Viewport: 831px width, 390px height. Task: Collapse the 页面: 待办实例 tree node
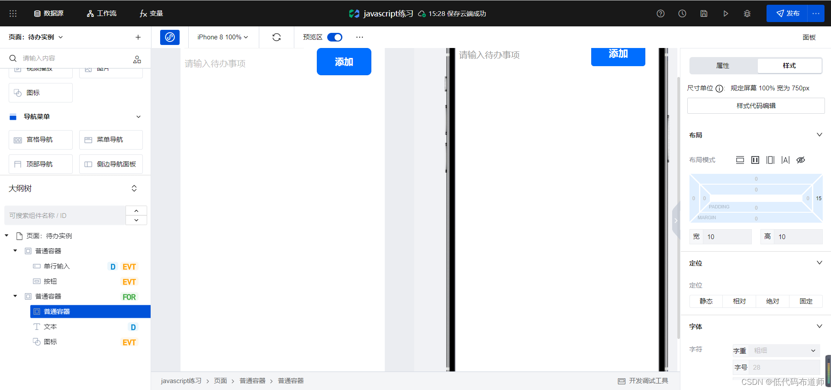pyautogui.click(x=6, y=236)
